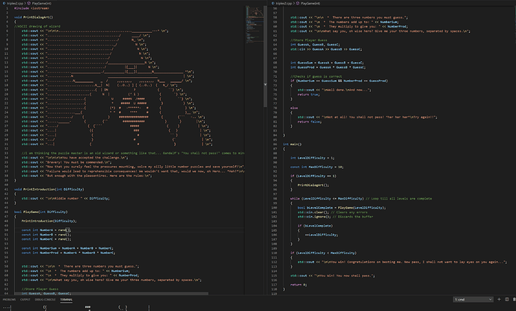Click the method symbol icon in right breadcrumb
This screenshot has width=516, height=311.
coord(298,3)
